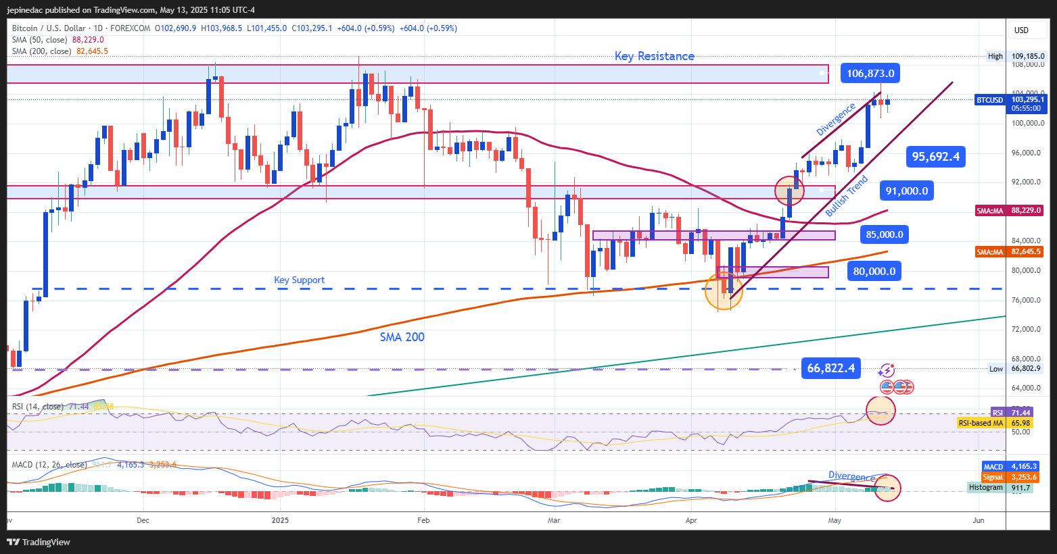This screenshot has height=554, width=1057.
Task: Click the Low 66,802.9 label on the price scale
Action: click(1014, 369)
